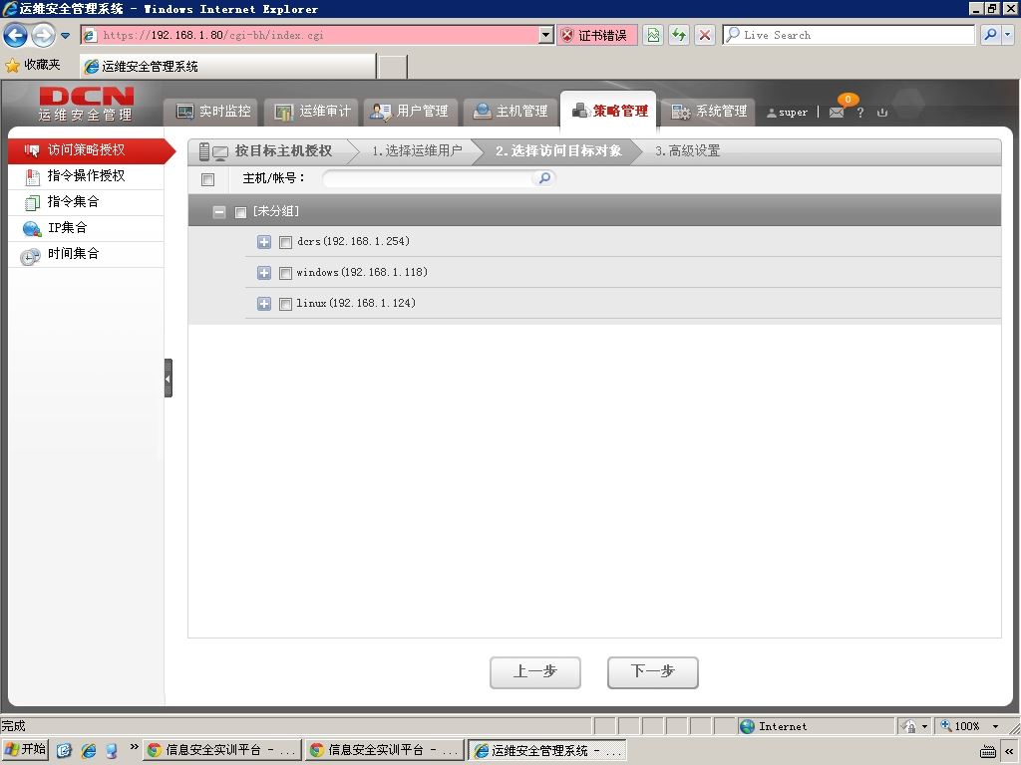Select 访问策略授权 in sidebar
The width and height of the screenshot is (1021, 765).
91,150
